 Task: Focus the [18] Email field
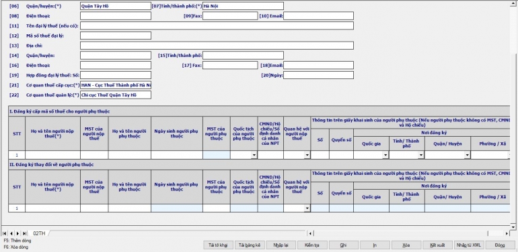click(x=318, y=65)
